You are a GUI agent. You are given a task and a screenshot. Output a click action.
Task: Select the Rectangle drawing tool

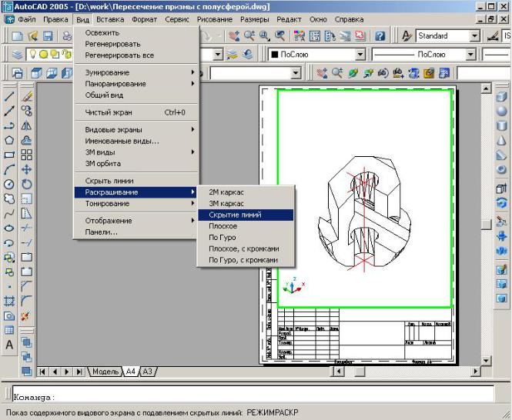click(x=9, y=155)
